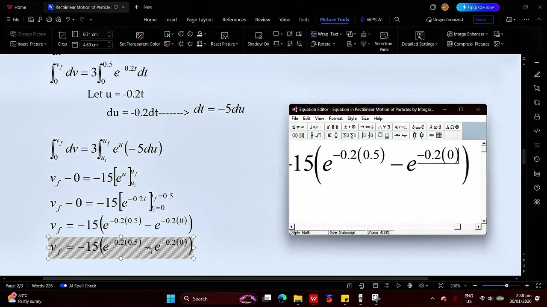
Task: Open the WPS AI button
Action: 371,20
